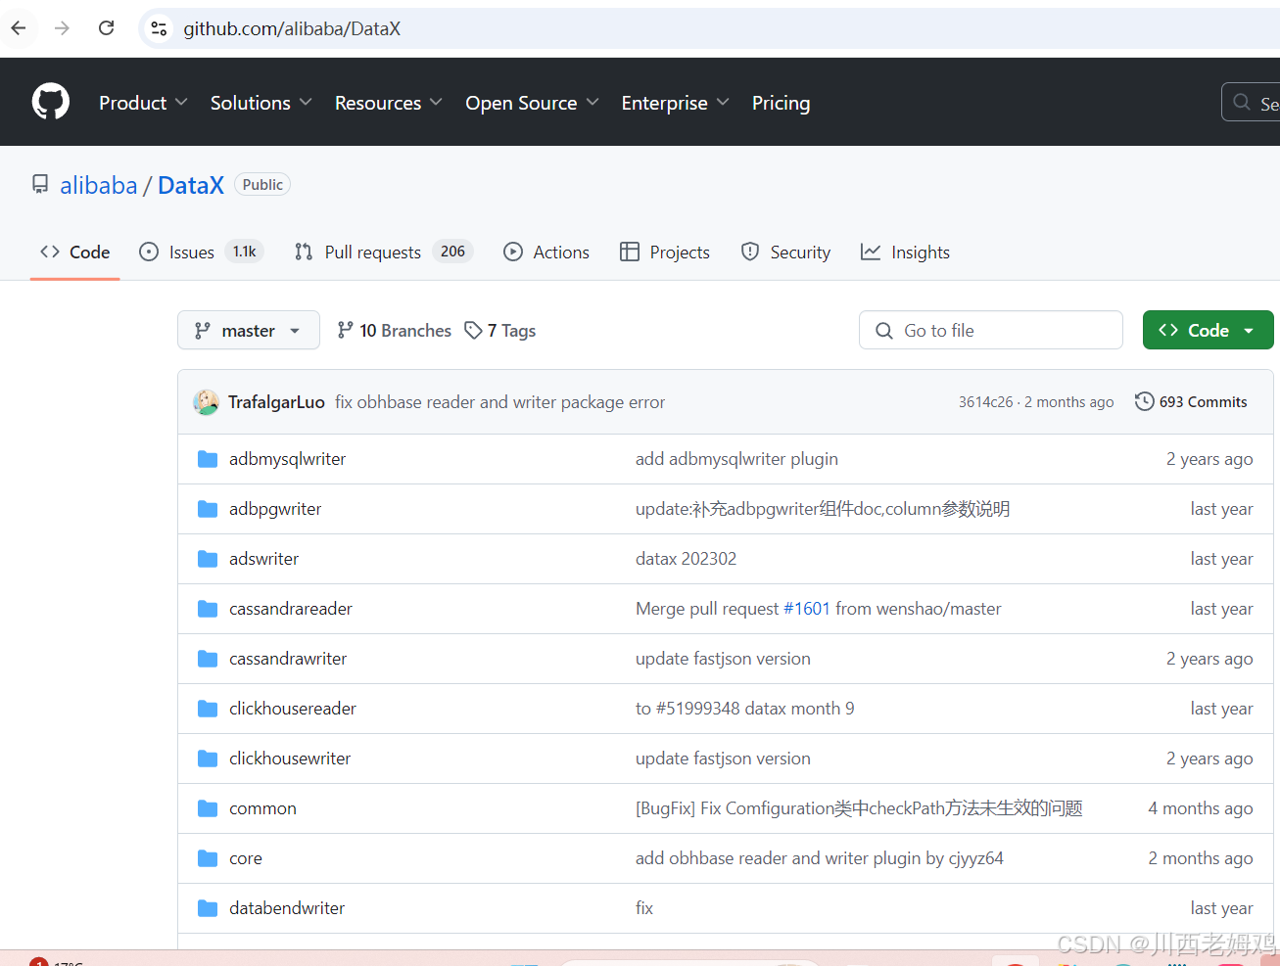1280x966 pixels.
Task: Open the cassandrareader folder
Action: pos(291,609)
